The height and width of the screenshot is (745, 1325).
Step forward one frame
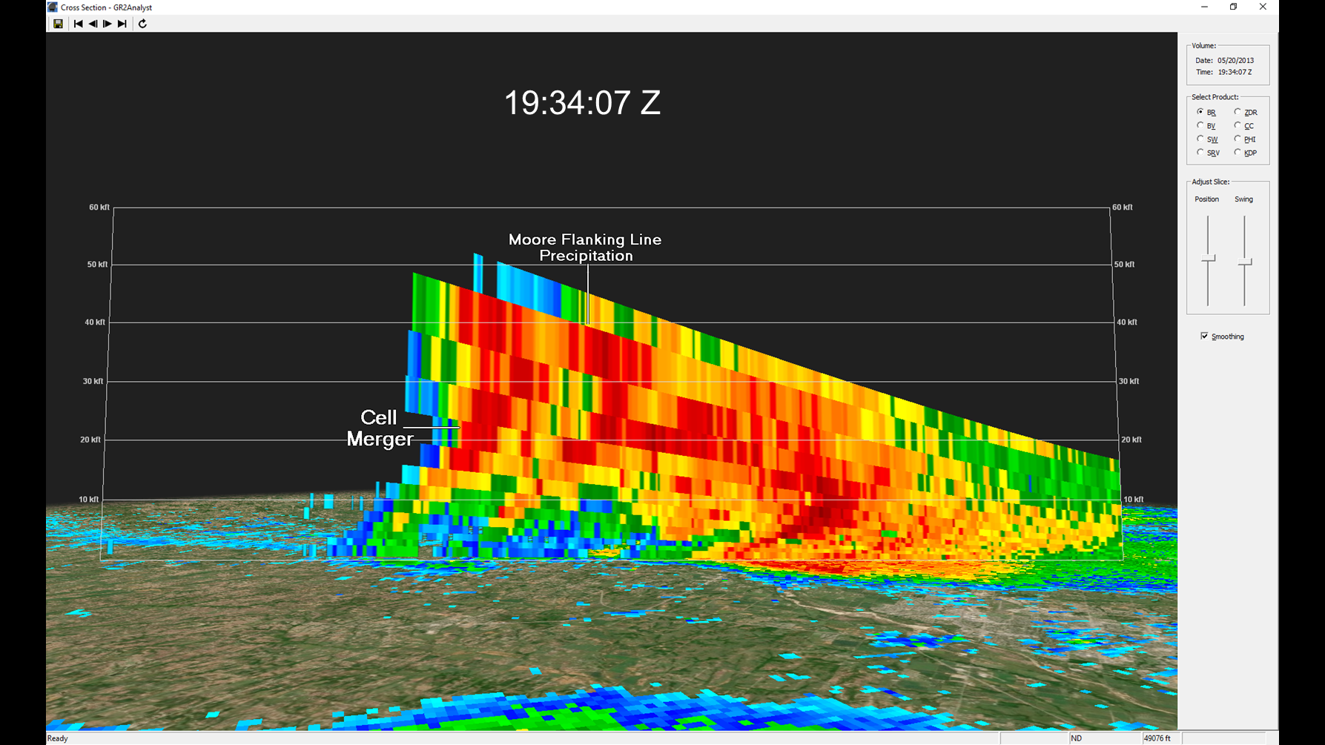[x=108, y=24]
